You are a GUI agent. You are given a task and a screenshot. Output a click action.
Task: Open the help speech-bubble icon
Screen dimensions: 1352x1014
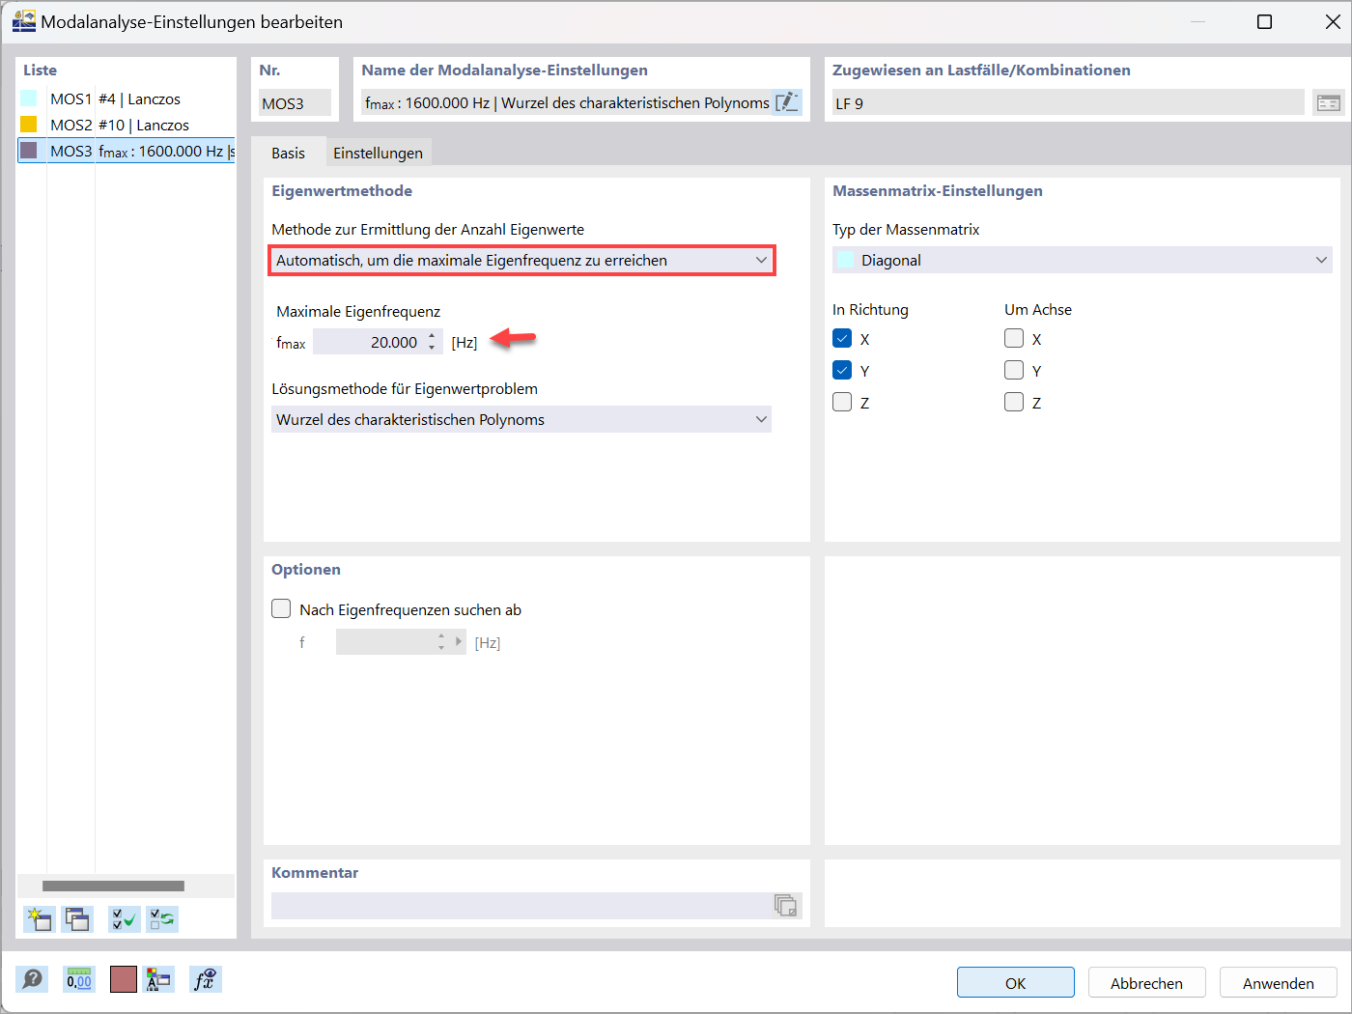coord(32,980)
